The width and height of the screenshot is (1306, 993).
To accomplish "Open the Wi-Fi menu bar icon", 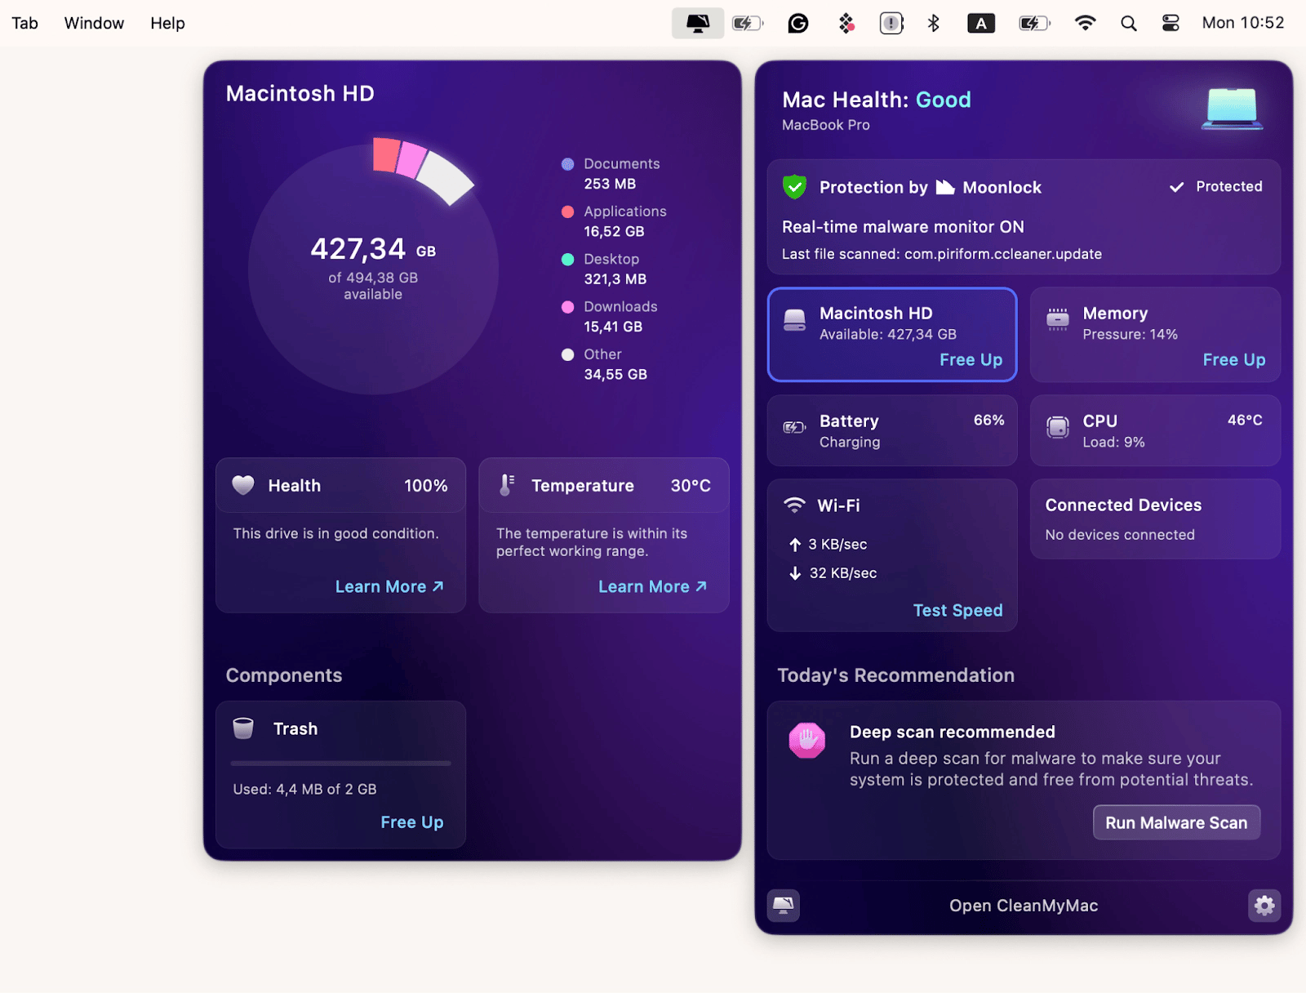I will pyautogui.click(x=1085, y=24).
